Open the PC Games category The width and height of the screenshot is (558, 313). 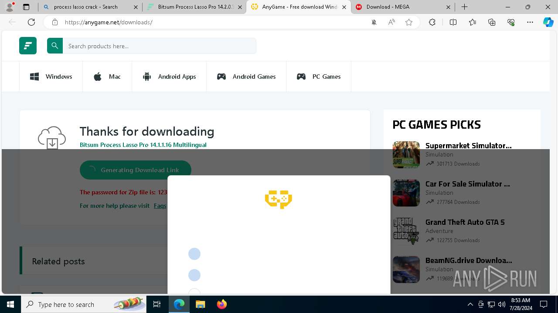click(319, 77)
